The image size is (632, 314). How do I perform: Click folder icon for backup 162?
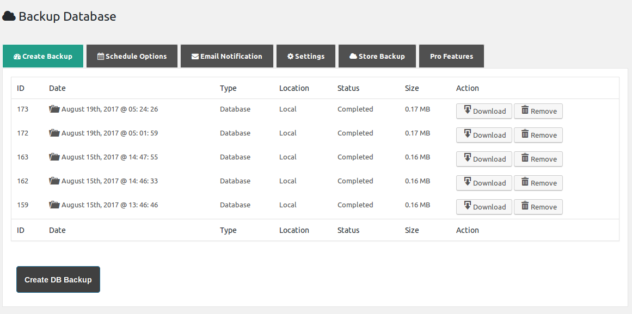tap(54, 181)
